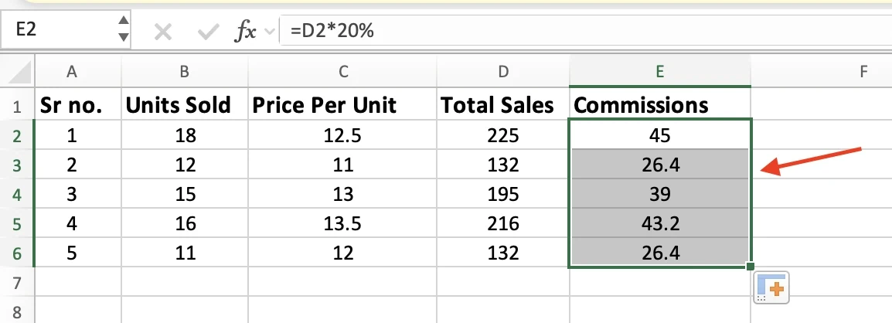Select row 3 header

17,165
